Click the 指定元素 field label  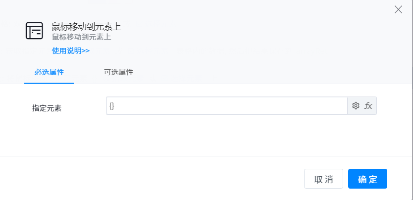coord(47,108)
